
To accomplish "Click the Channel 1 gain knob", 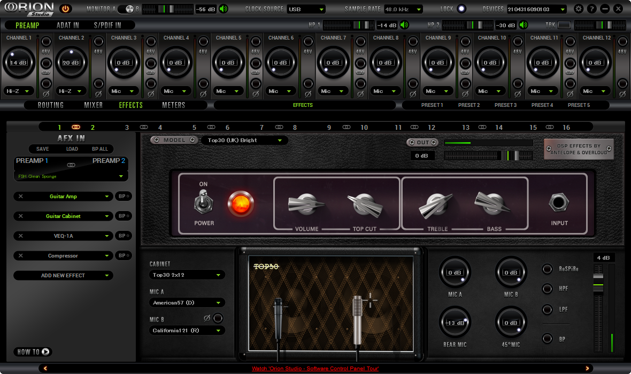I will point(19,63).
